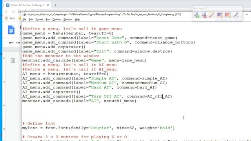This screenshot has width=251, height=141.
Task: Click the comment '#Define a menu, let's call it game_menu'
Action: coord(72,29)
